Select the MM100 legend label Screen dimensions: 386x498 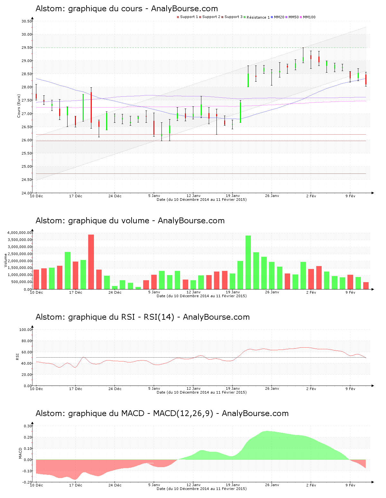pyautogui.click(x=309, y=17)
